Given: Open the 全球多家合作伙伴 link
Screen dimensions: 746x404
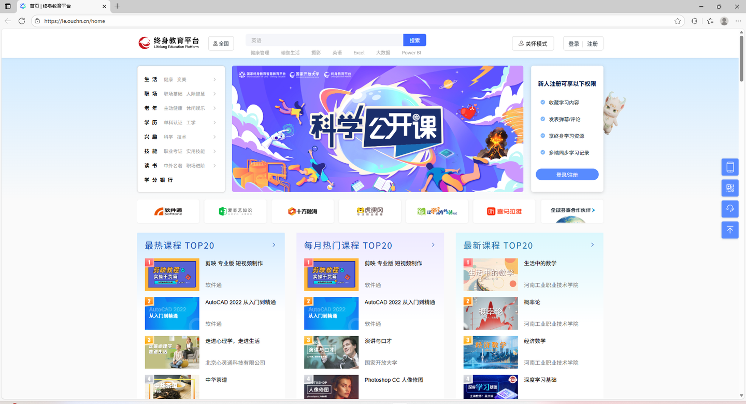Looking at the screenshot, I should tap(572, 210).
